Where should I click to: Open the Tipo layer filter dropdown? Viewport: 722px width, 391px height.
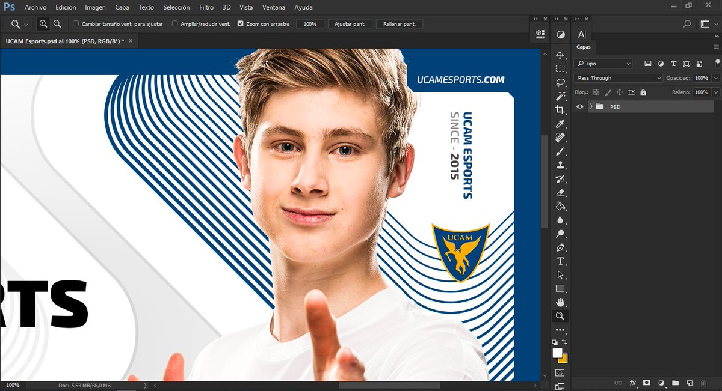click(603, 64)
